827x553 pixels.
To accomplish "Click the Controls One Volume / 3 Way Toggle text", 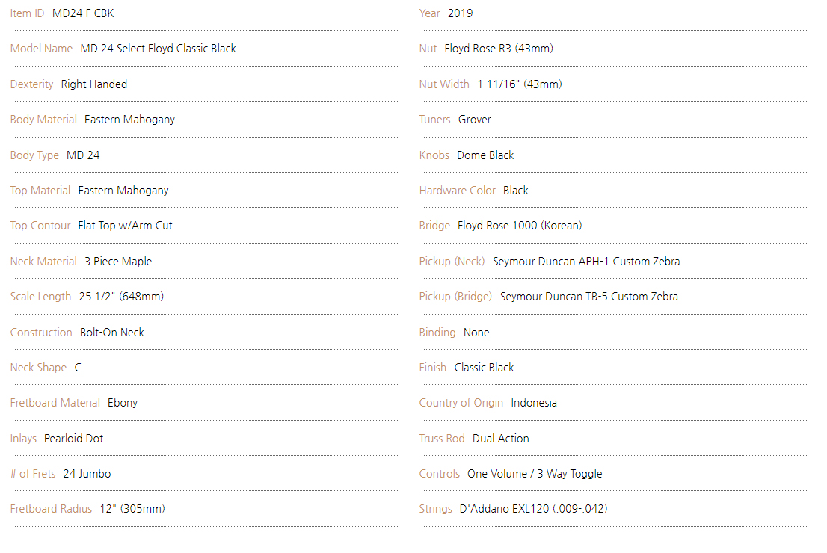I will (535, 474).
